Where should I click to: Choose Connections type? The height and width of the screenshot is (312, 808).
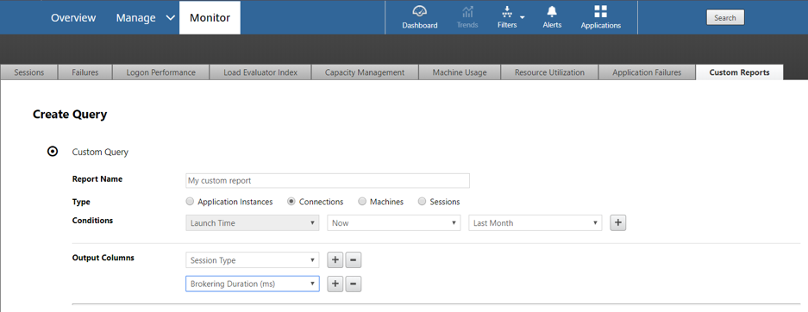291,202
